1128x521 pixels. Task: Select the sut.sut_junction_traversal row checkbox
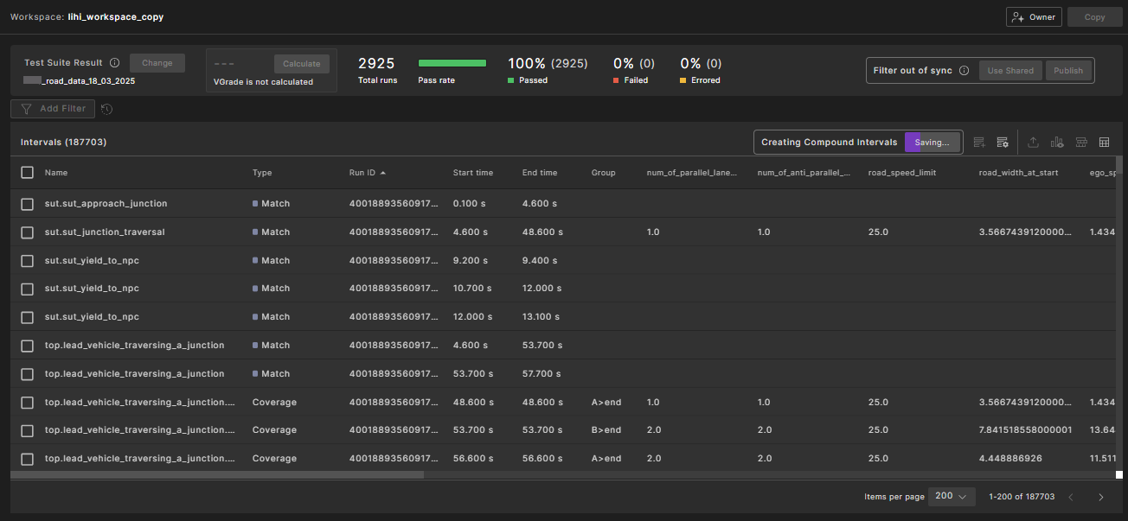tap(28, 232)
